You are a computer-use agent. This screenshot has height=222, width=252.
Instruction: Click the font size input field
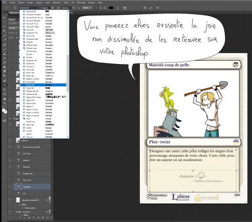click(x=67, y=8)
